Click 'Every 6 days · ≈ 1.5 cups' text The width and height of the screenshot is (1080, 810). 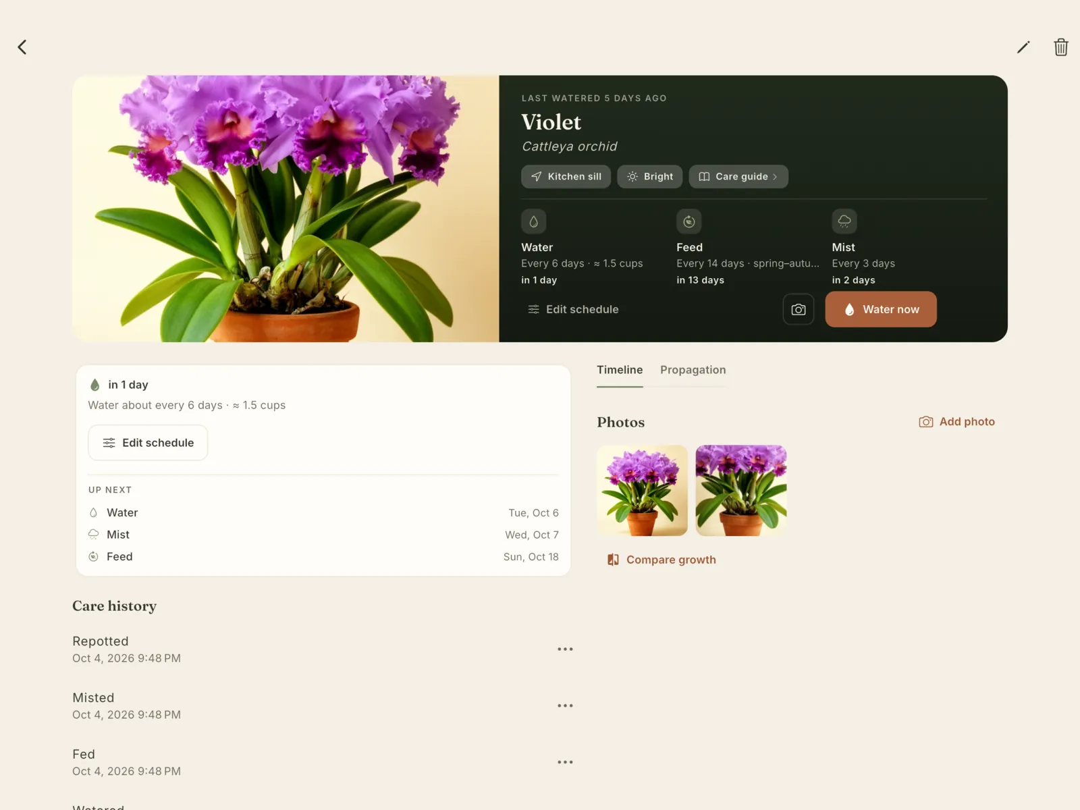pyautogui.click(x=582, y=264)
